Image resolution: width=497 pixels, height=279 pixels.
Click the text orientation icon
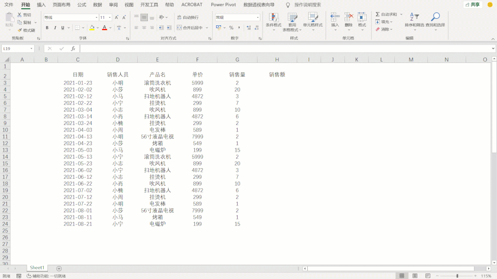tap(161, 17)
